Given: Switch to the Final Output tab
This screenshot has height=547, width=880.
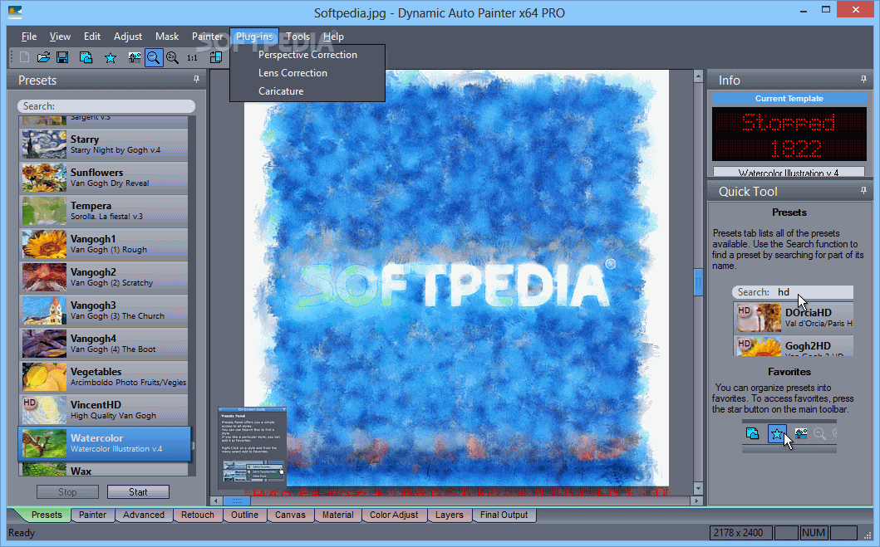Looking at the screenshot, I should pos(504,515).
